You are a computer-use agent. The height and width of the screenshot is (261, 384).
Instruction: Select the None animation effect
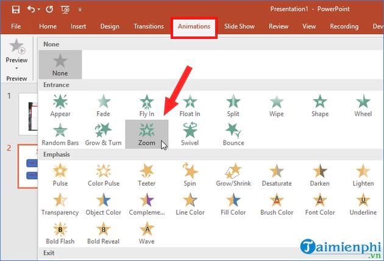(60, 64)
